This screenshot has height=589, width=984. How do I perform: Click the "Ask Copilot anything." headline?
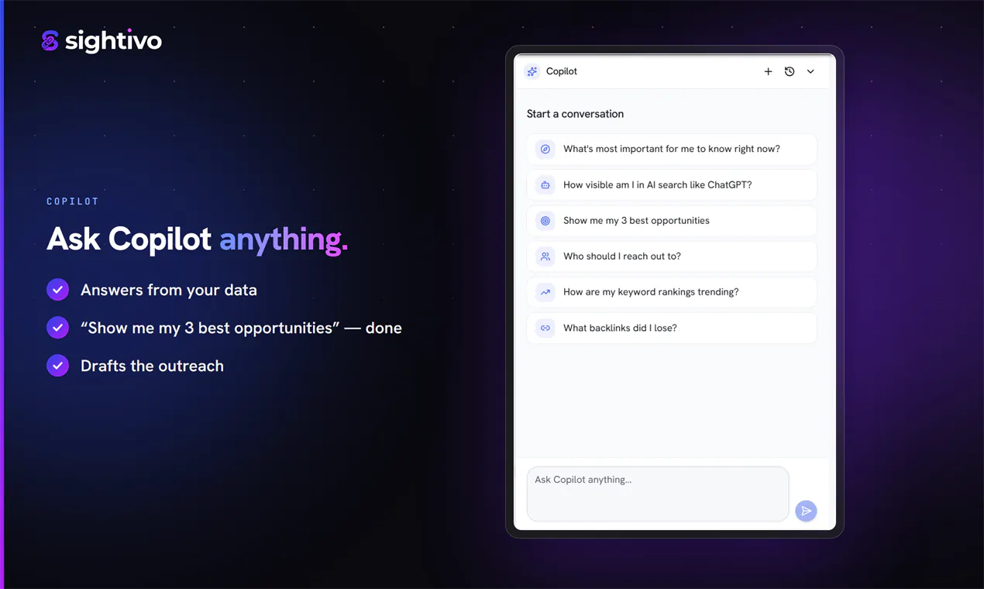tap(198, 239)
